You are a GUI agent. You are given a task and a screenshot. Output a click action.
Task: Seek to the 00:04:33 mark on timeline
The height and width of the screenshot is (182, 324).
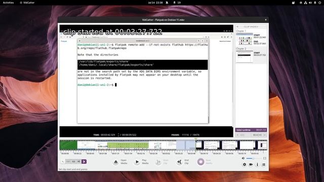(x=217, y=153)
